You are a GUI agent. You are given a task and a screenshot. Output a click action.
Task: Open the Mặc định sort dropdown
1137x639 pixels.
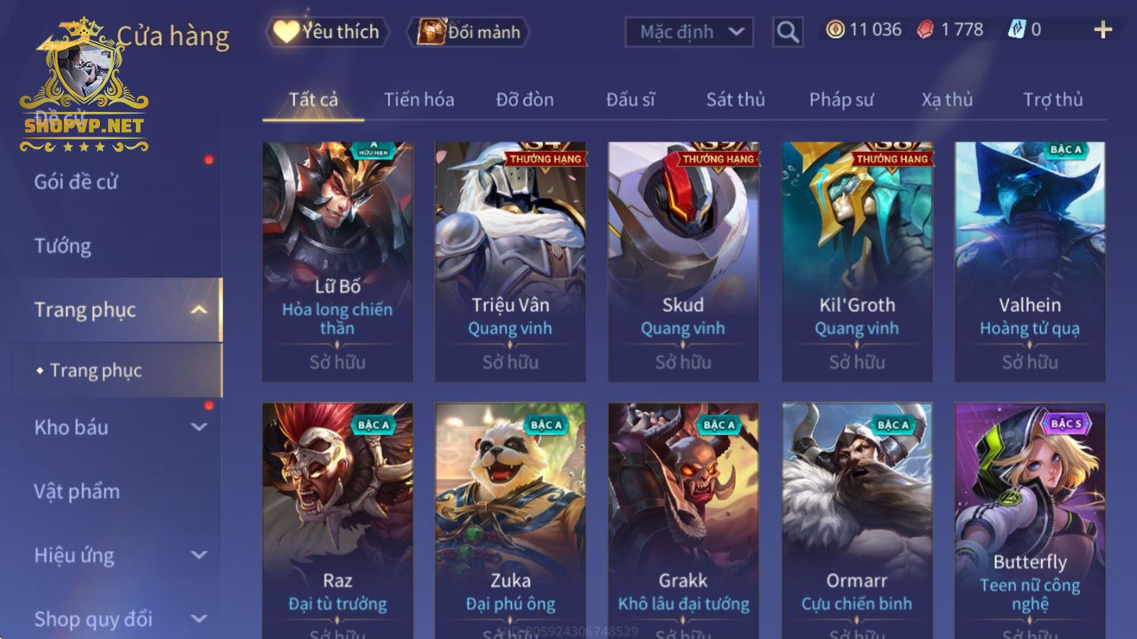[x=689, y=32]
